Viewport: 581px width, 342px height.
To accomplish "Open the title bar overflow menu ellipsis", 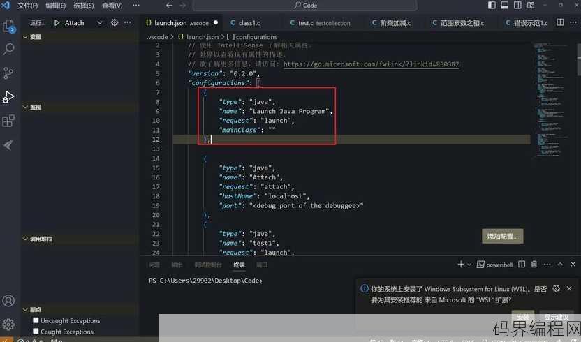I will (136, 5).
